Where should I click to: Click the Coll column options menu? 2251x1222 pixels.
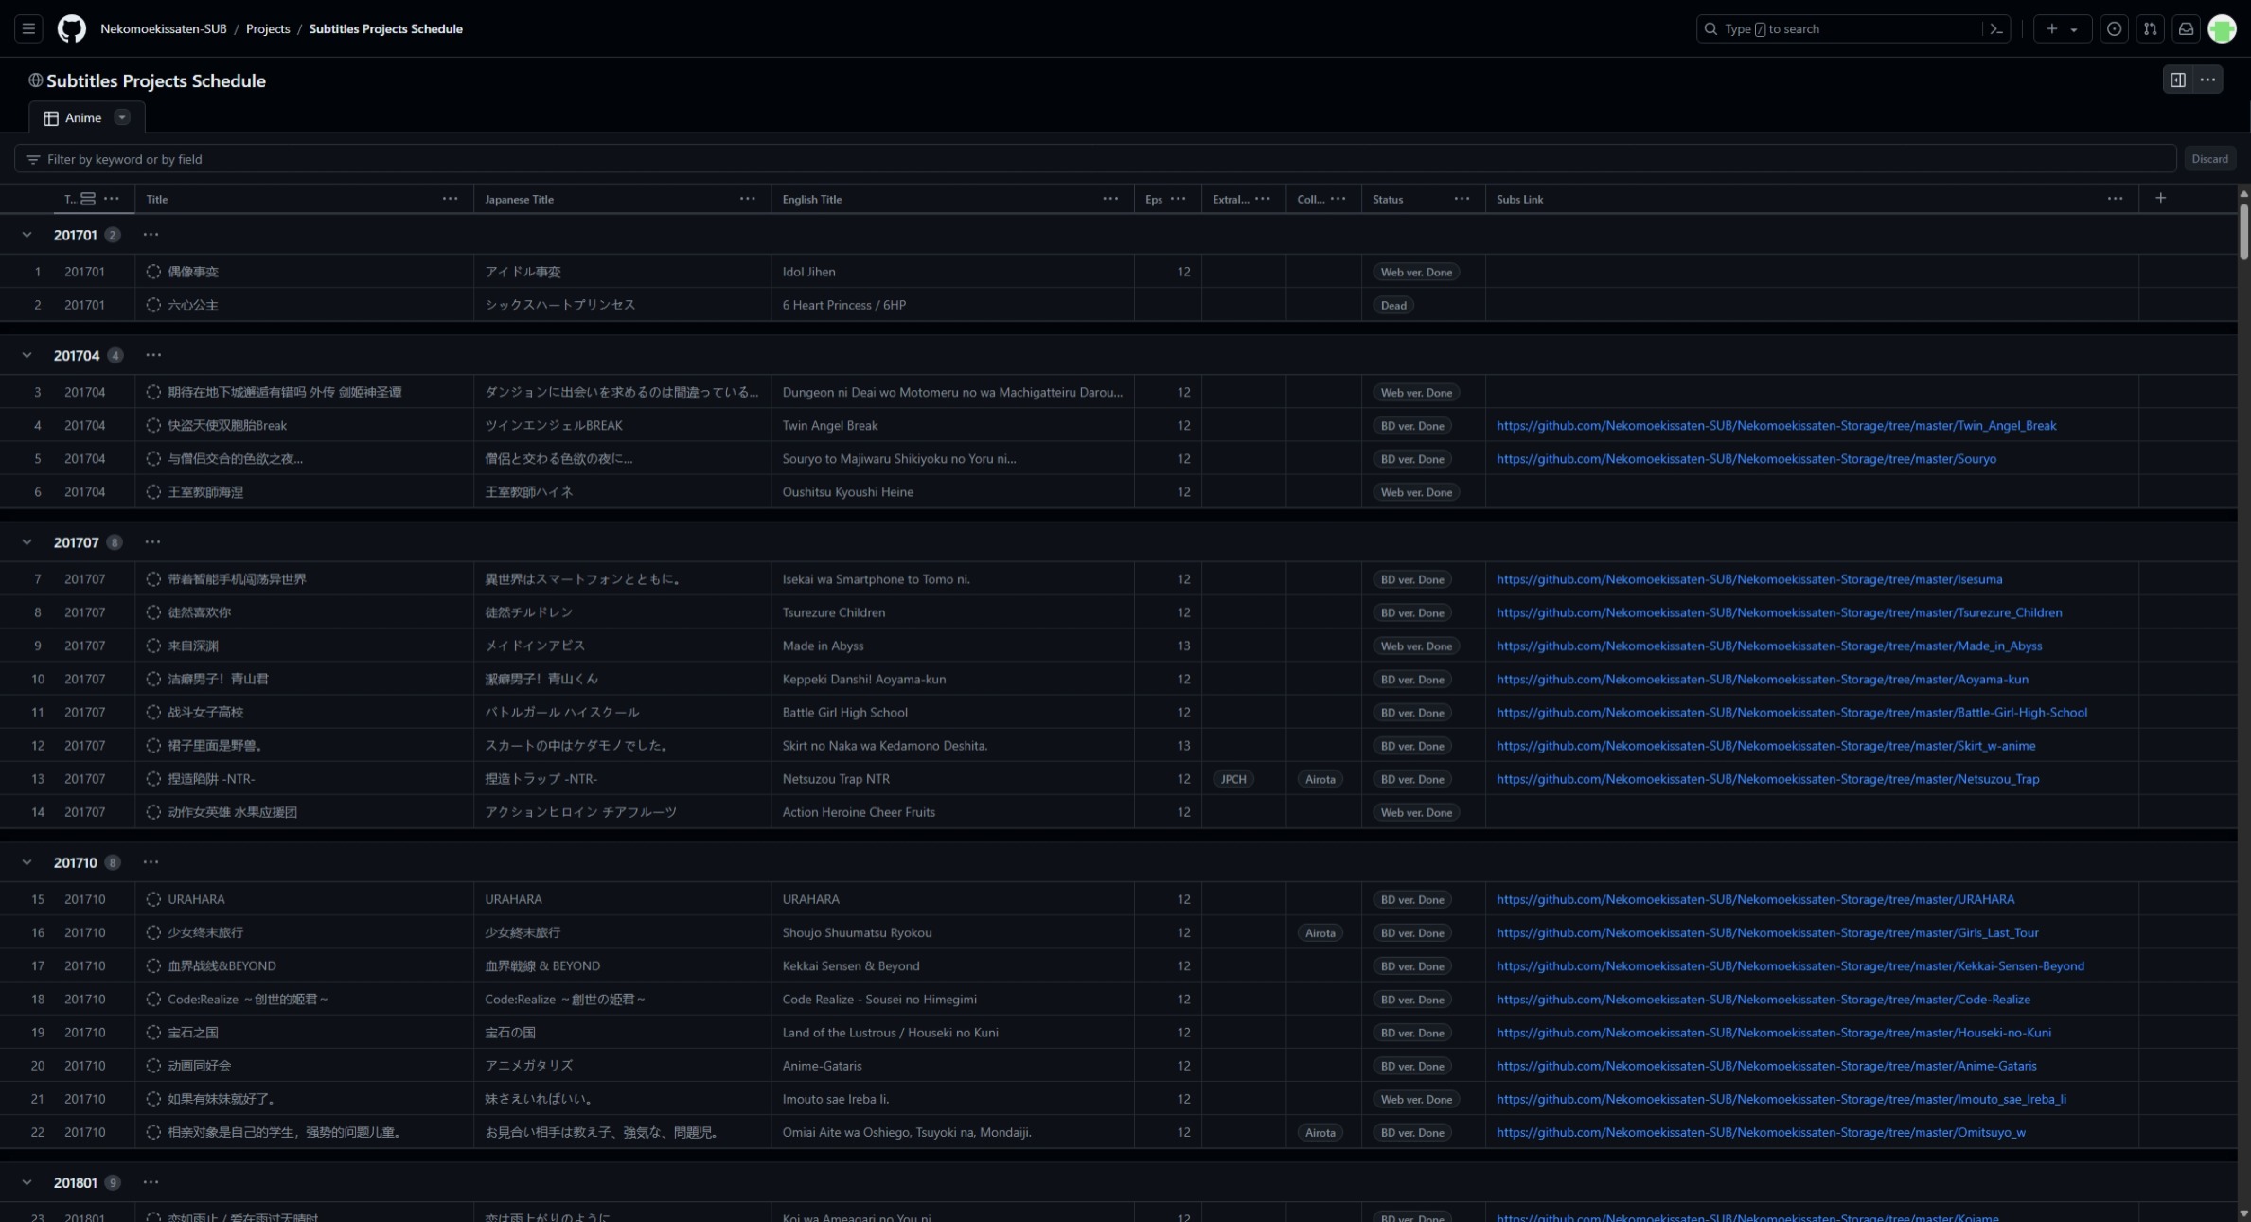pyautogui.click(x=1338, y=199)
